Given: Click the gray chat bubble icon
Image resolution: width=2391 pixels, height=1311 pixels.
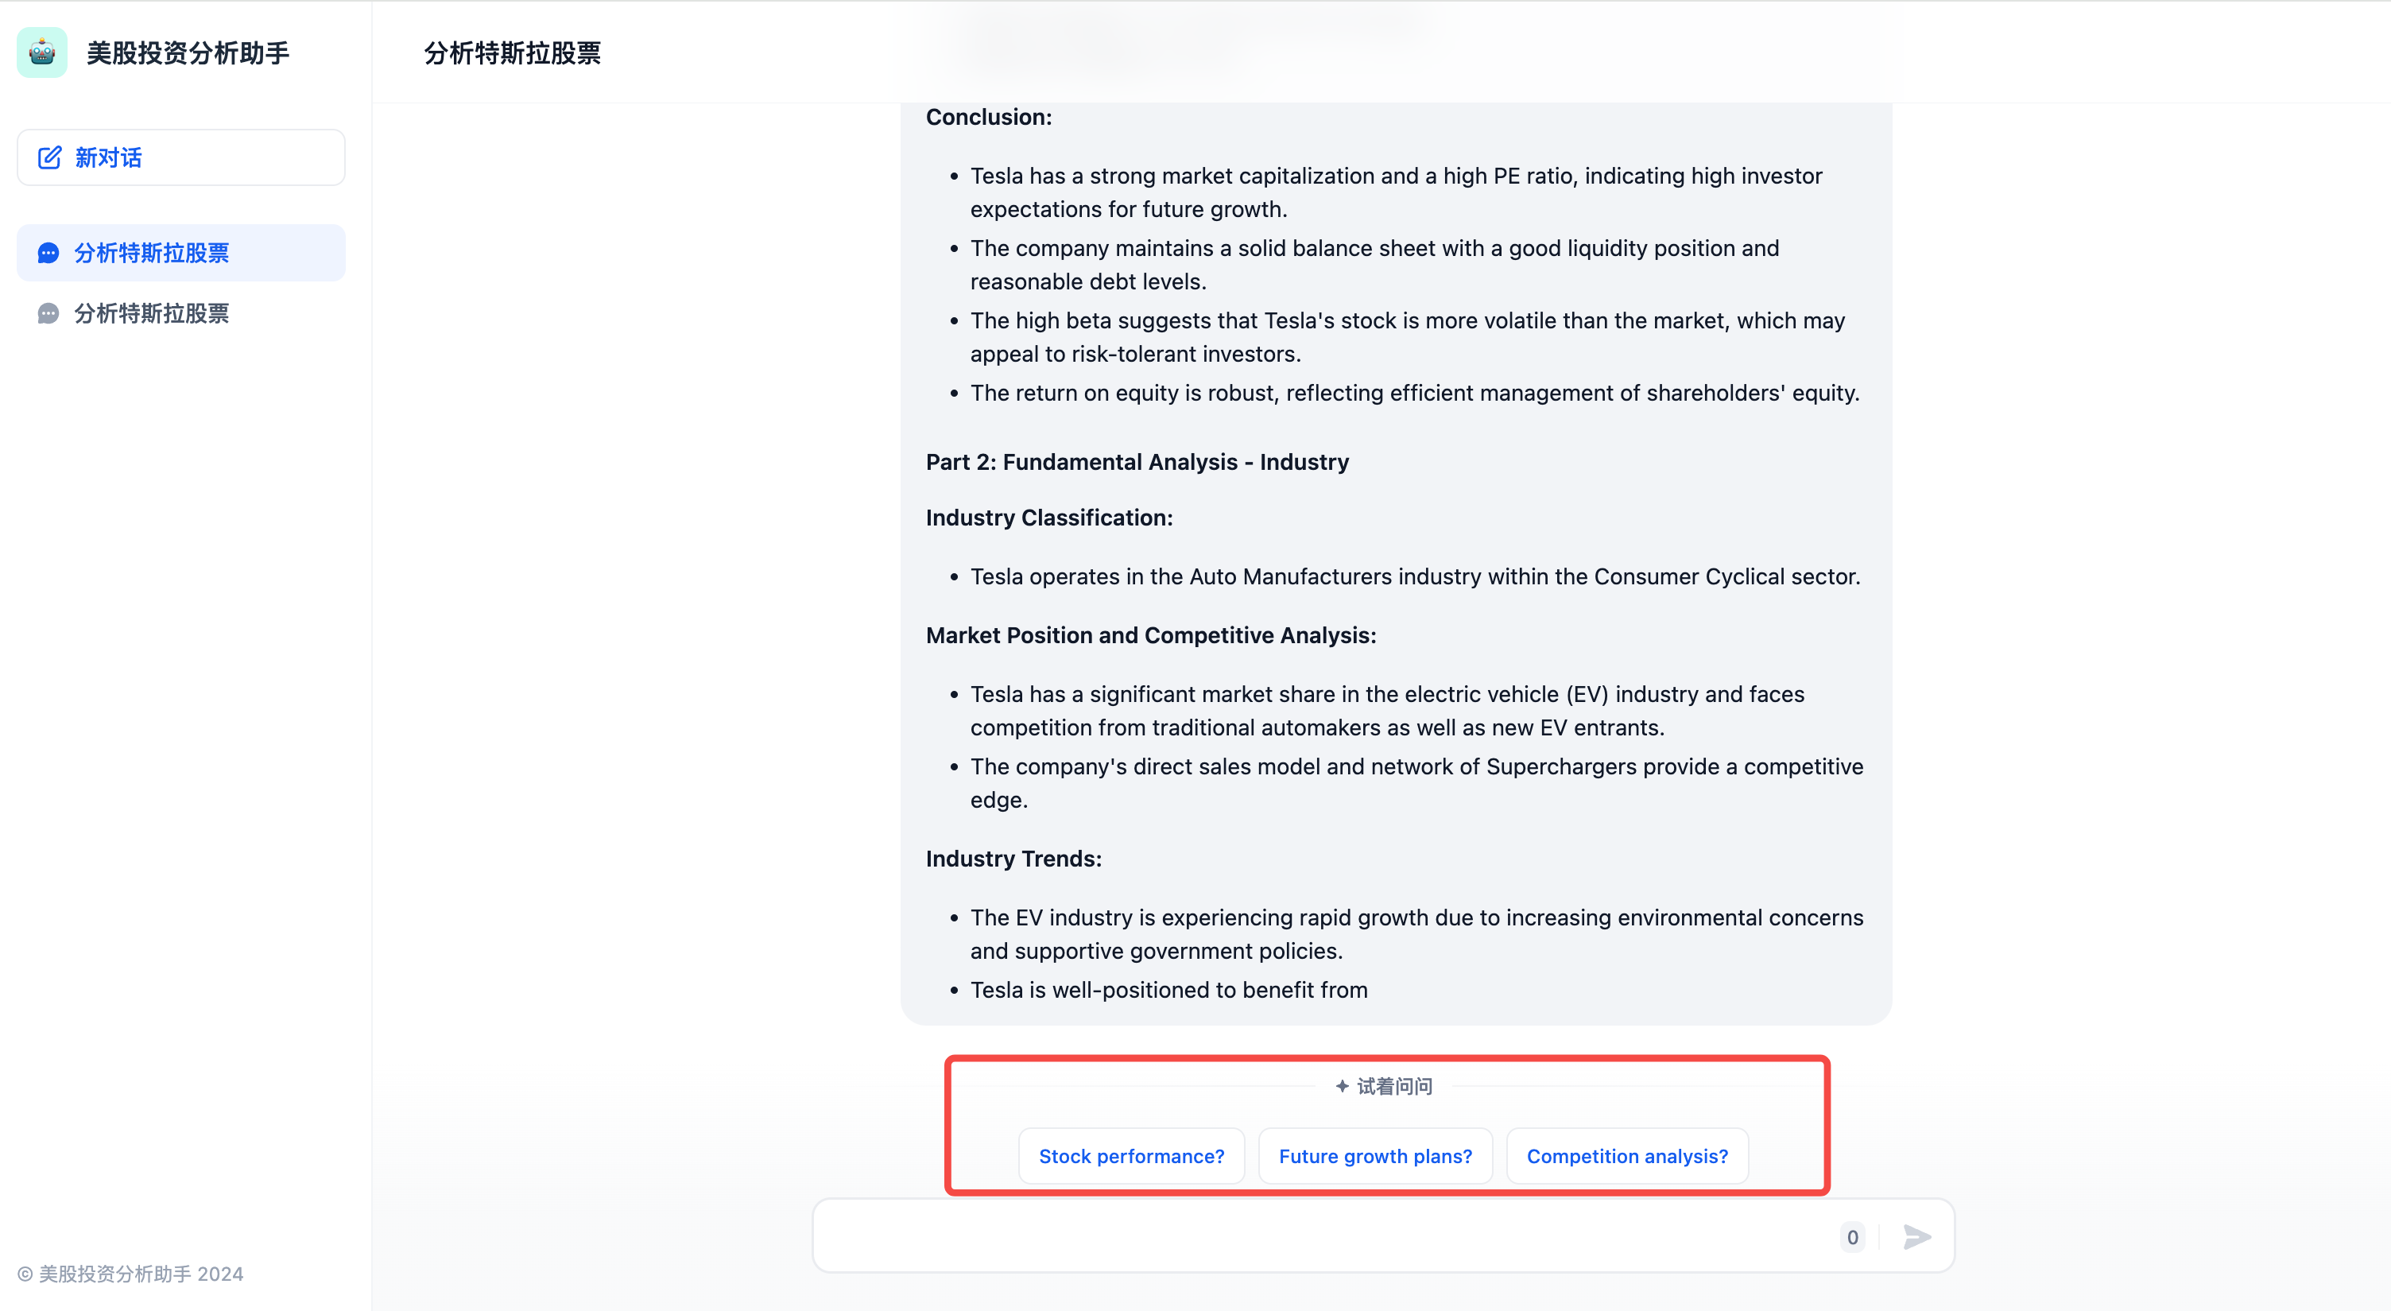Looking at the screenshot, I should (x=48, y=314).
